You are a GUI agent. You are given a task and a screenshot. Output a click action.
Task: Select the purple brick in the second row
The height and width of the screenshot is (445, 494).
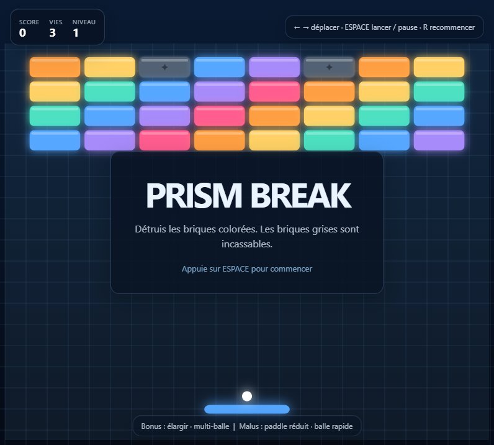220,91
